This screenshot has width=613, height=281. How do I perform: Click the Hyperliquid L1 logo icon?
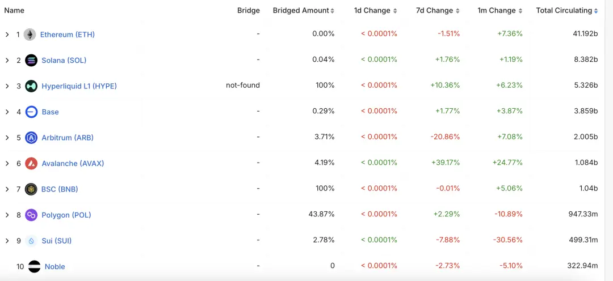(31, 86)
